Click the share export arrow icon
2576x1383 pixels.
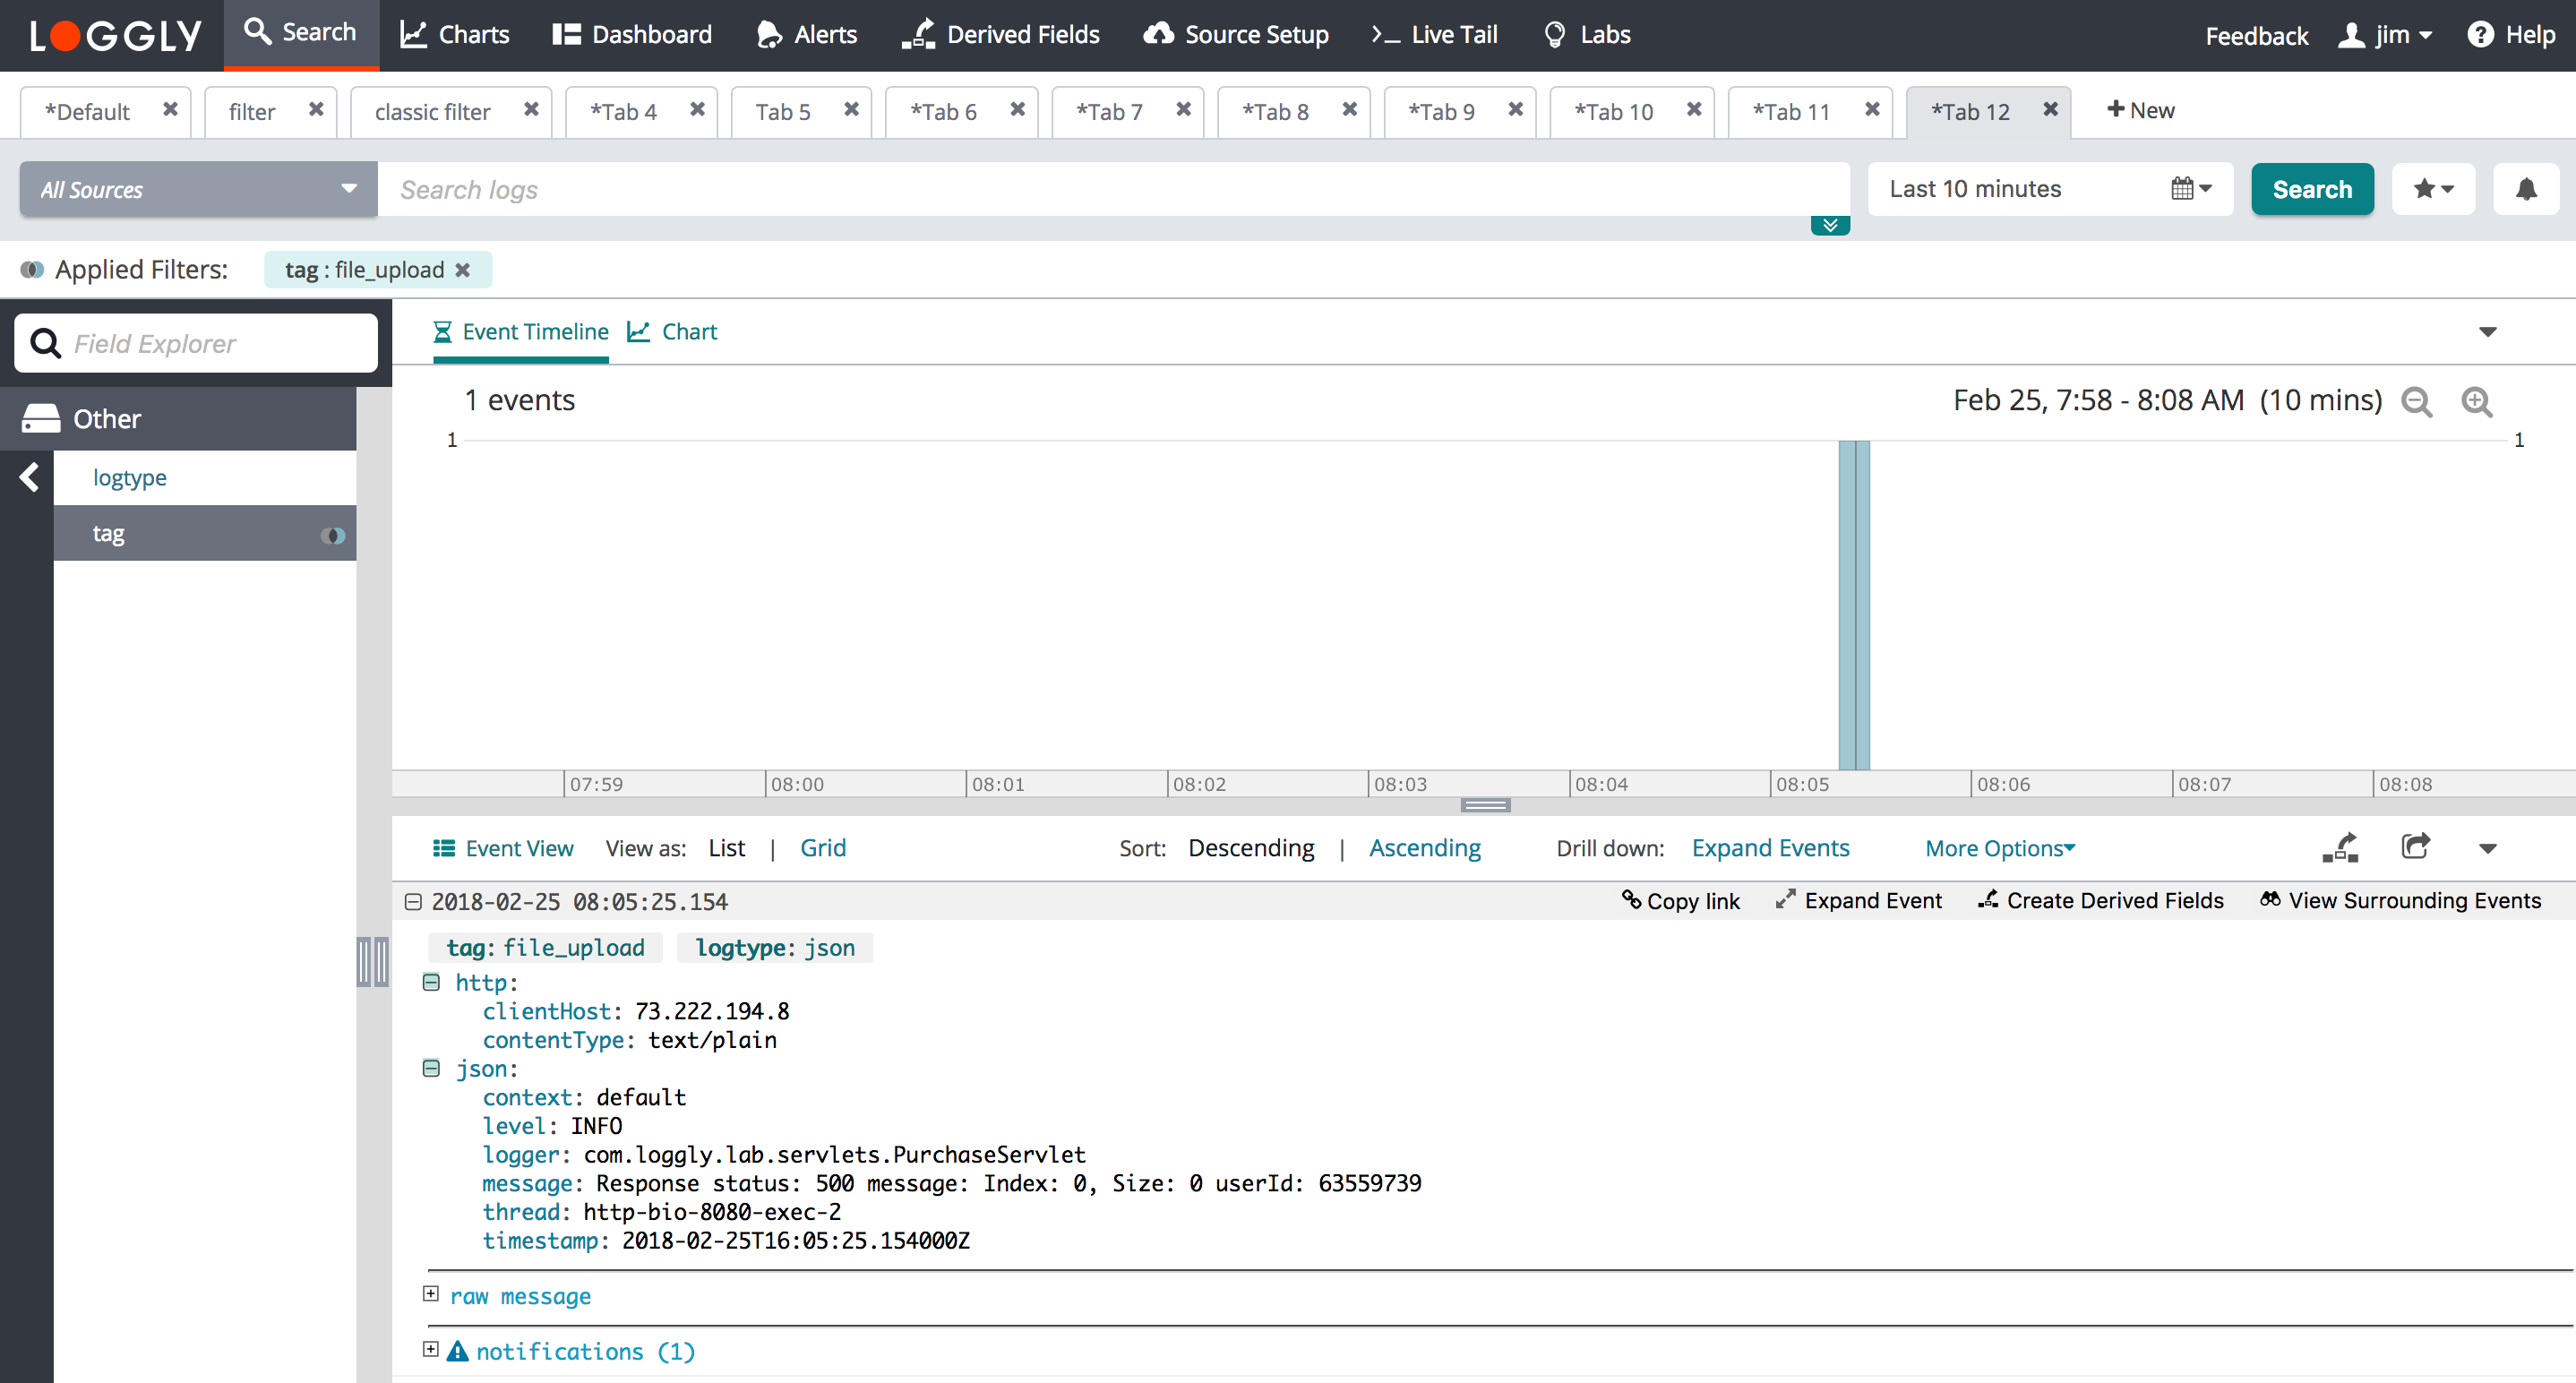(x=2415, y=847)
